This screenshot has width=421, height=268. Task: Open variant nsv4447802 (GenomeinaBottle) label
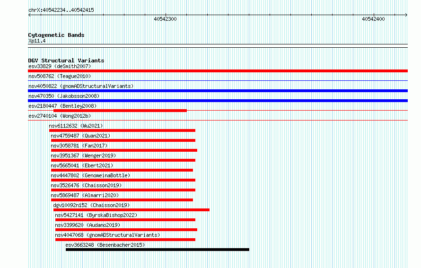click(90, 175)
